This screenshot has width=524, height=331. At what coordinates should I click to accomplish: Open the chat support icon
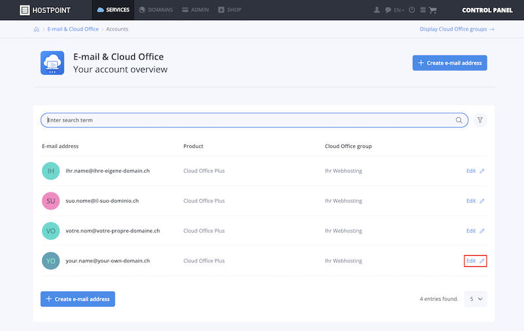pos(388,10)
